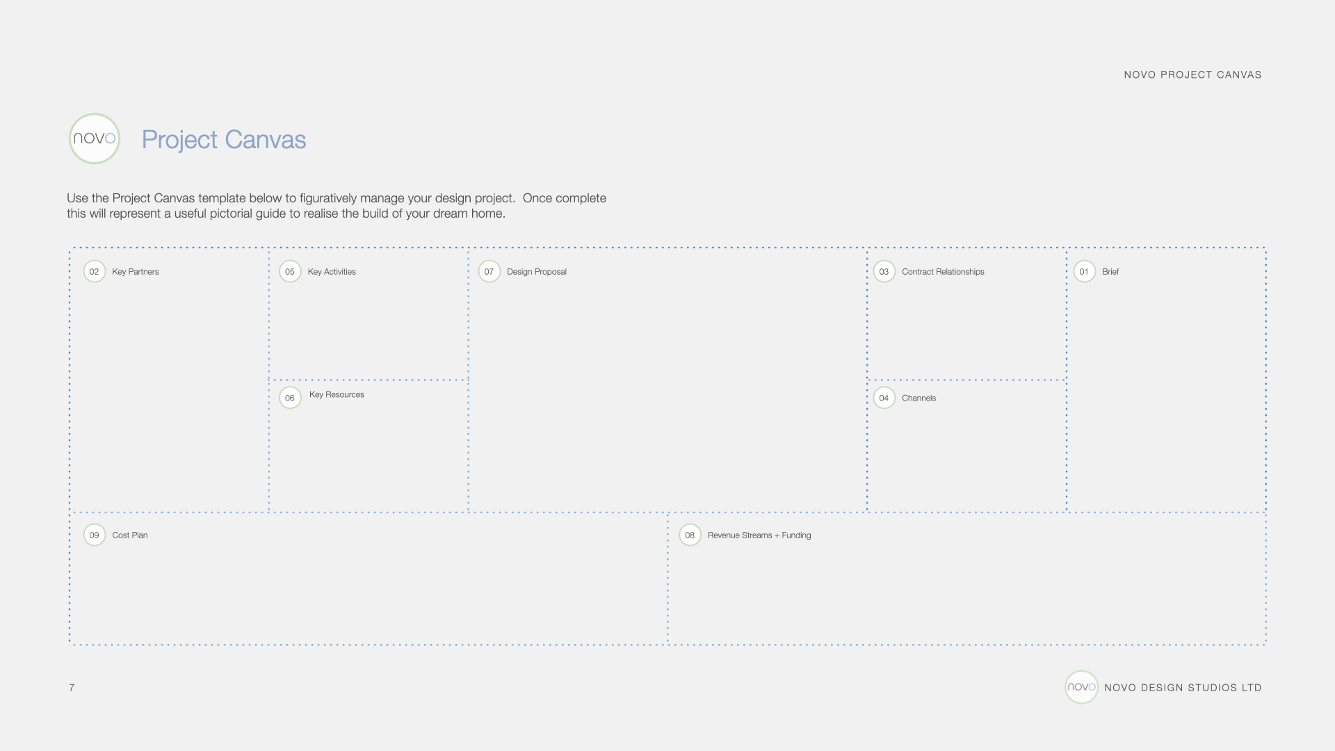
Task: Click the 01 Brief number circle
Action: click(x=1084, y=272)
